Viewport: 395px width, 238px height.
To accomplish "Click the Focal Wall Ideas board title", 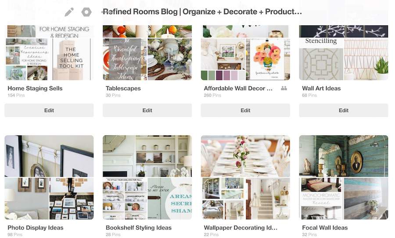I will click(325, 227).
